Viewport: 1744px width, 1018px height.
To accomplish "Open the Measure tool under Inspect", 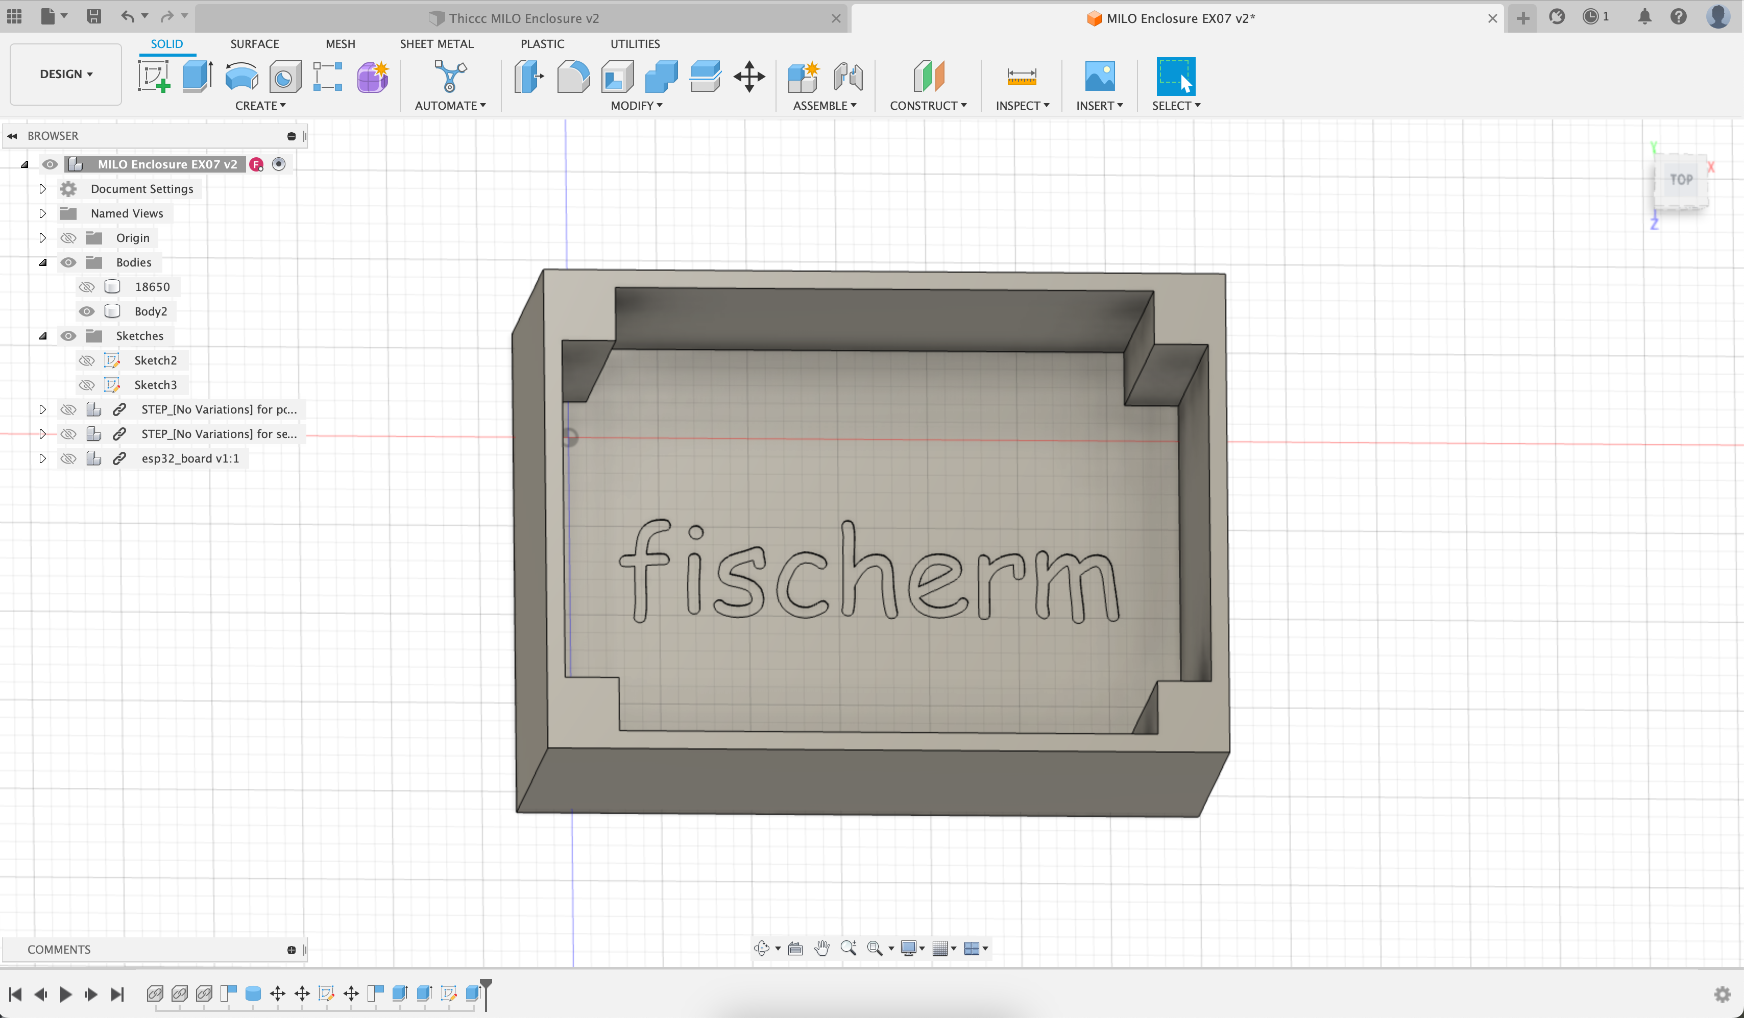I will tap(1022, 76).
